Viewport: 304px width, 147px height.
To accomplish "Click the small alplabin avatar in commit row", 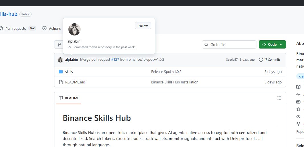I will [60, 60].
